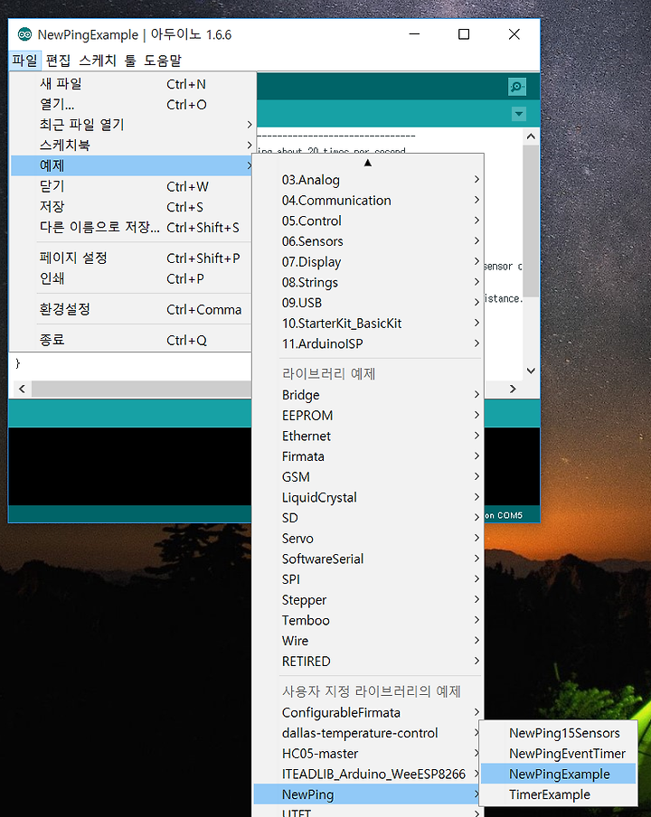Open the Serial Monitor magnifier icon
Viewport: 651px width, 817px height.
coord(516,87)
